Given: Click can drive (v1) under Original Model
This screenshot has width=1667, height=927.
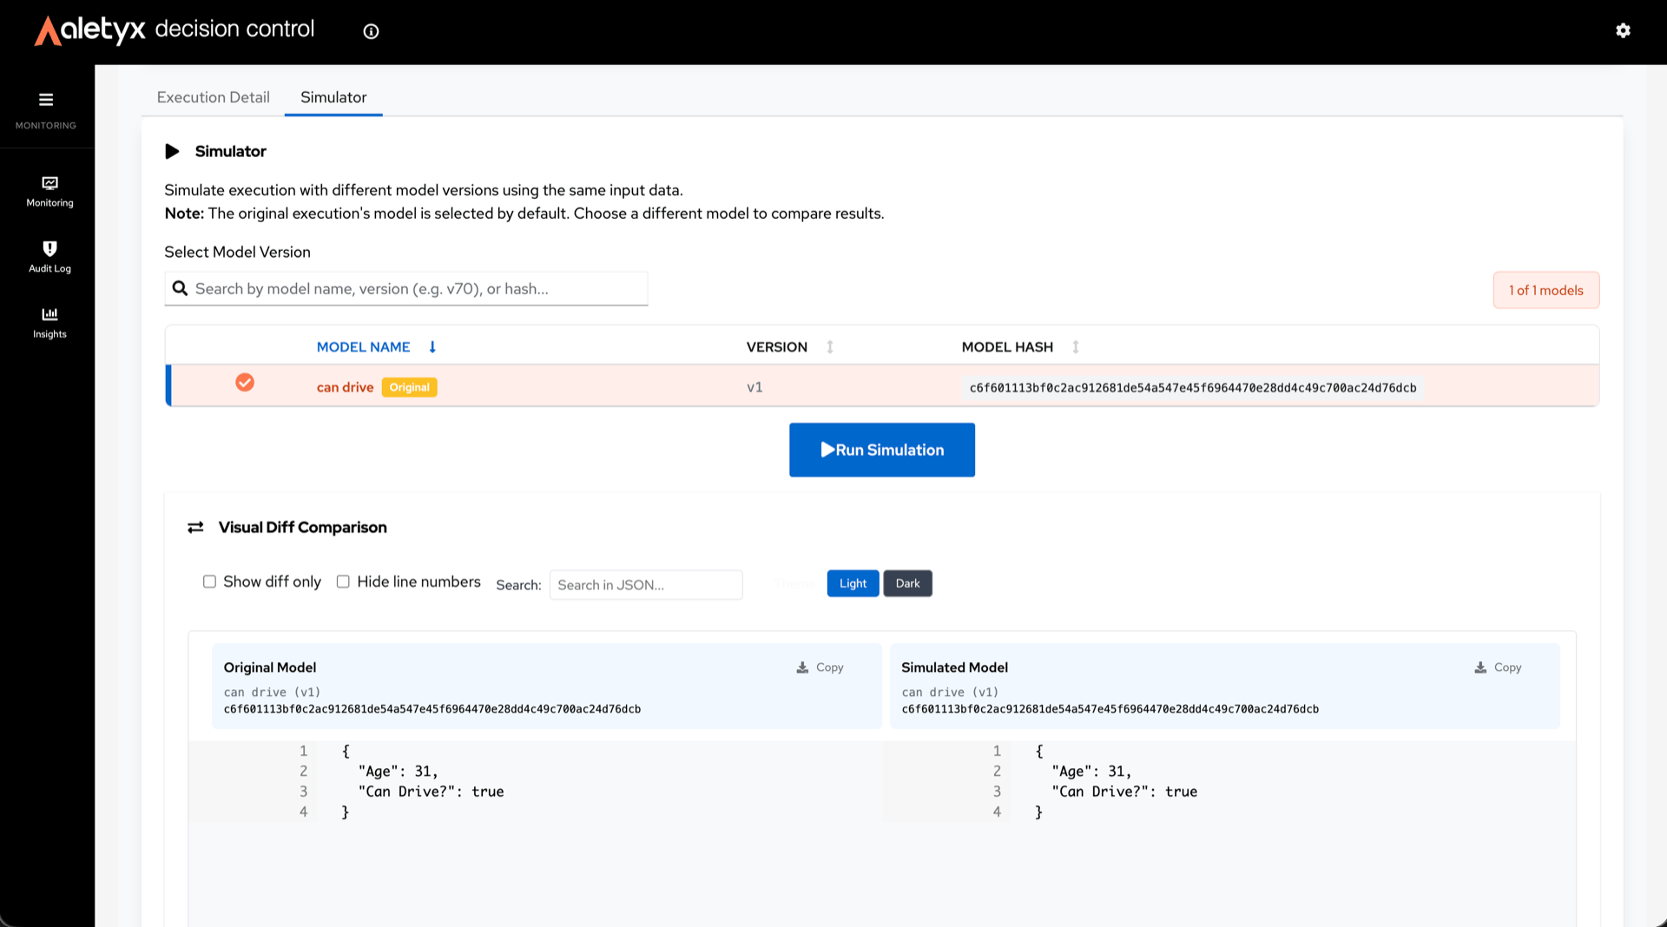Looking at the screenshot, I should pyautogui.click(x=272, y=693).
